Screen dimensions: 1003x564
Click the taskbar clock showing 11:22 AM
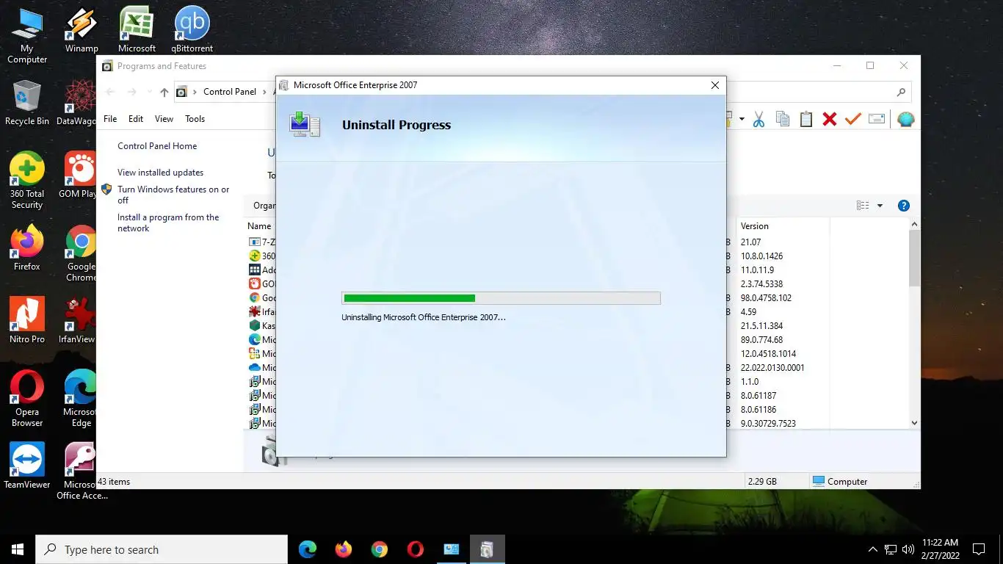(941, 549)
